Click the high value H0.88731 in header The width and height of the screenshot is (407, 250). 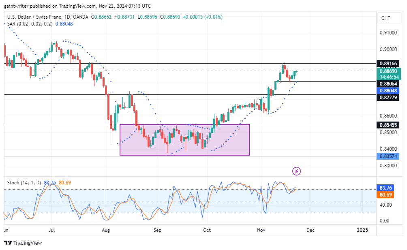pos(124,17)
